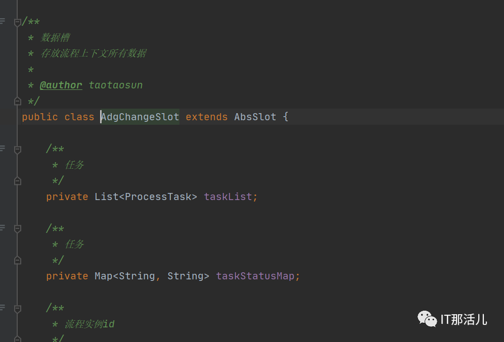The width and height of the screenshot is (504, 342).
Task: Click the @author Javadoc tag
Action: [61, 85]
